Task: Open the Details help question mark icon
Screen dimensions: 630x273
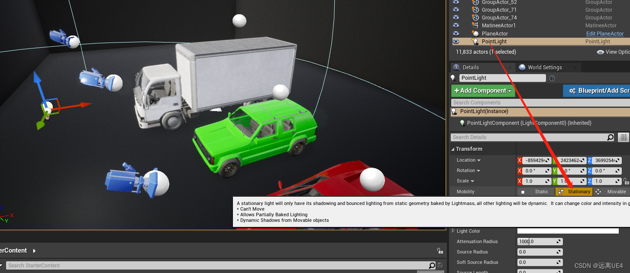Action: pyautogui.click(x=552, y=78)
